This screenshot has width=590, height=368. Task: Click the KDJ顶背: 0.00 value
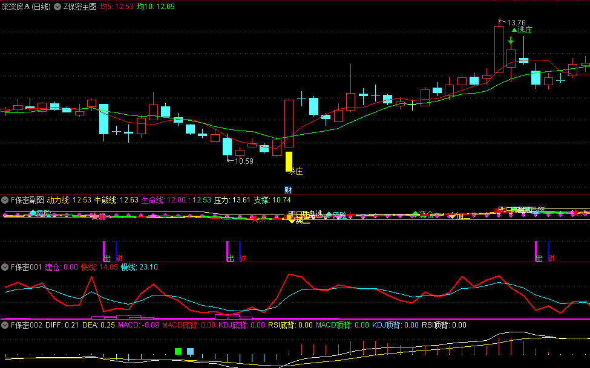tap(396, 325)
